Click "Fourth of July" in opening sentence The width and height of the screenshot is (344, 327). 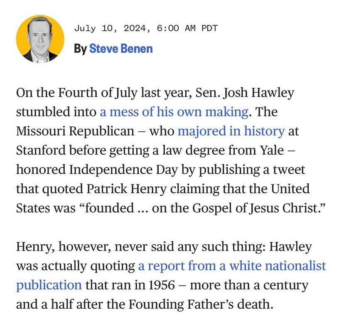click(x=82, y=92)
